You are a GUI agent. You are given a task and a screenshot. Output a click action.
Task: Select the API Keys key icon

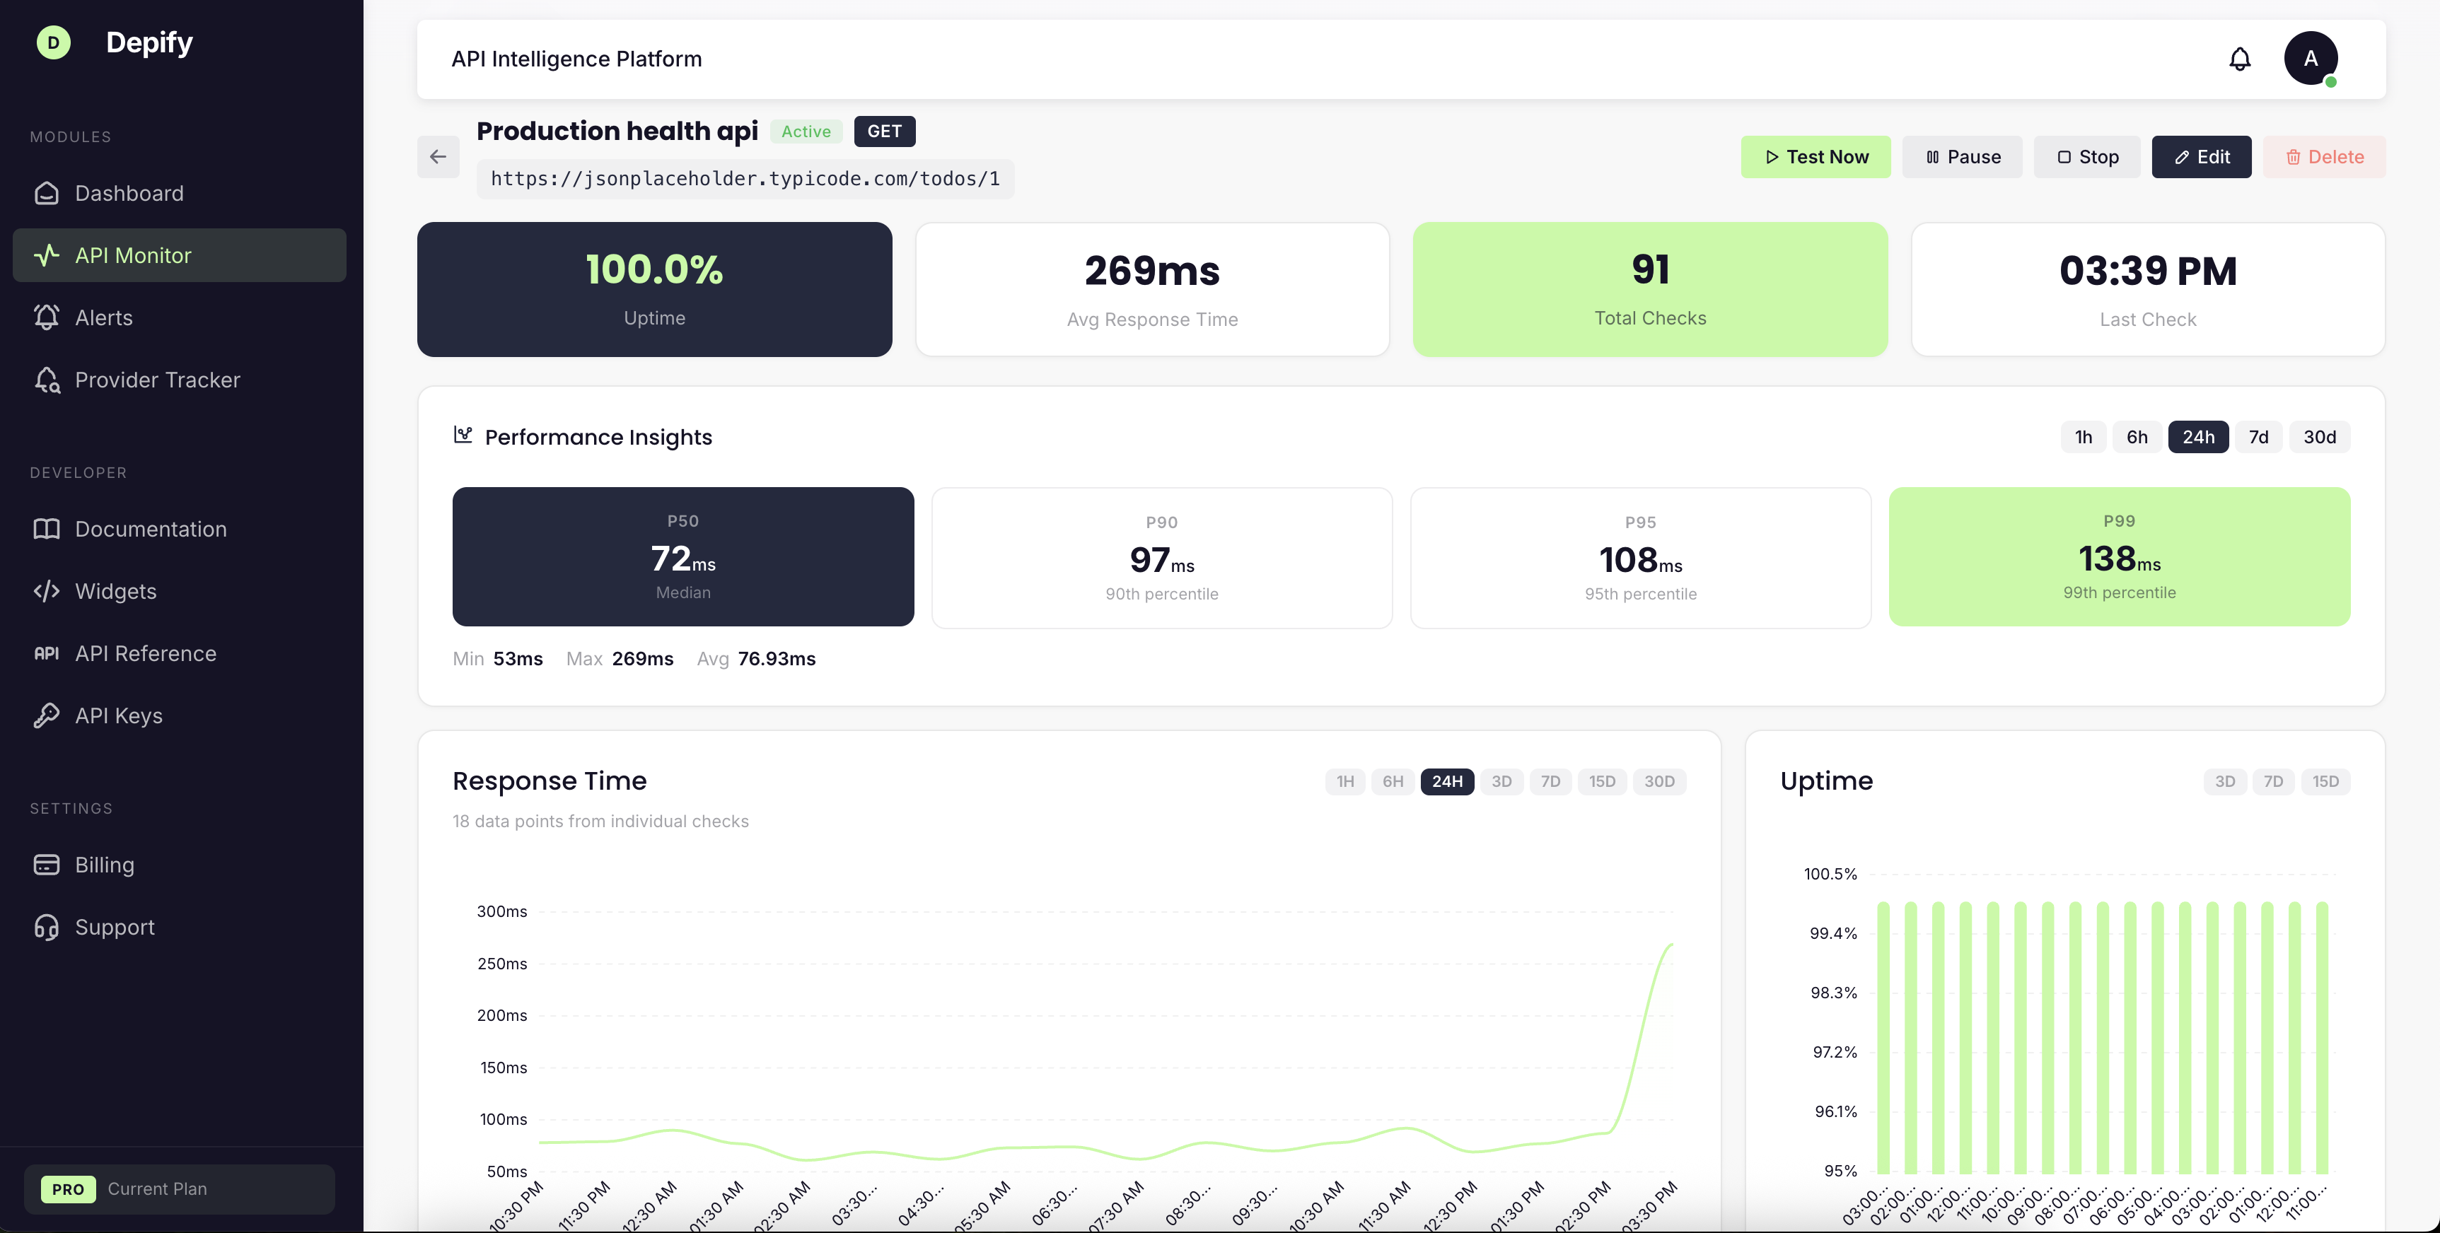pyautogui.click(x=47, y=715)
